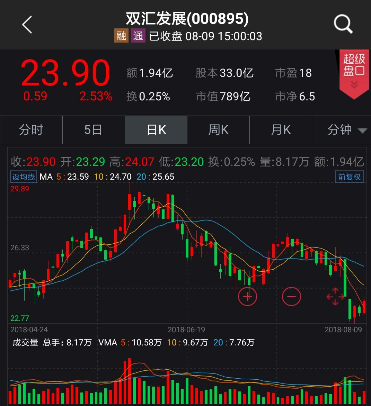
Task: Zoom in chart with plus icon
Action: (x=247, y=297)
